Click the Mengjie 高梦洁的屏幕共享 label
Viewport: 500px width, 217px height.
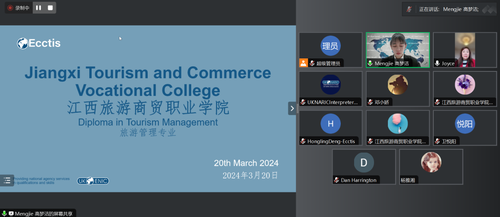pyautogui.click(x=44, y=213)
